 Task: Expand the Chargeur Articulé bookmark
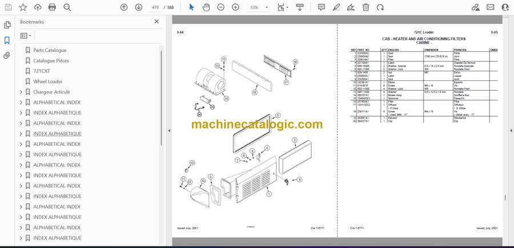(21, 92)
